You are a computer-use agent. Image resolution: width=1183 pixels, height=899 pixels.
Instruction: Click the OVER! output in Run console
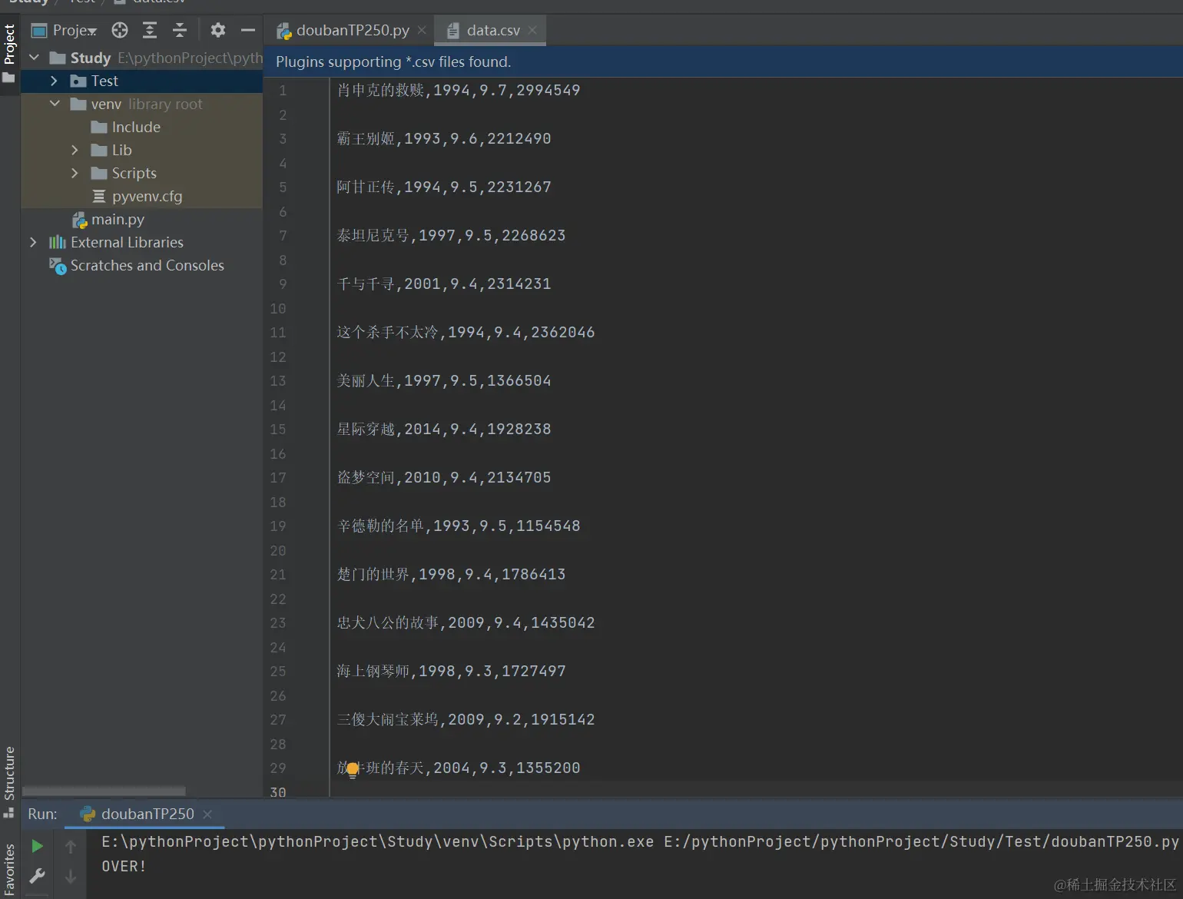124,867
